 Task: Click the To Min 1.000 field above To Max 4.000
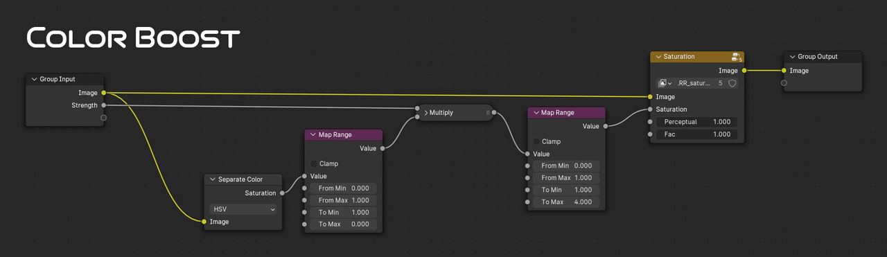(x=566, y=190)
